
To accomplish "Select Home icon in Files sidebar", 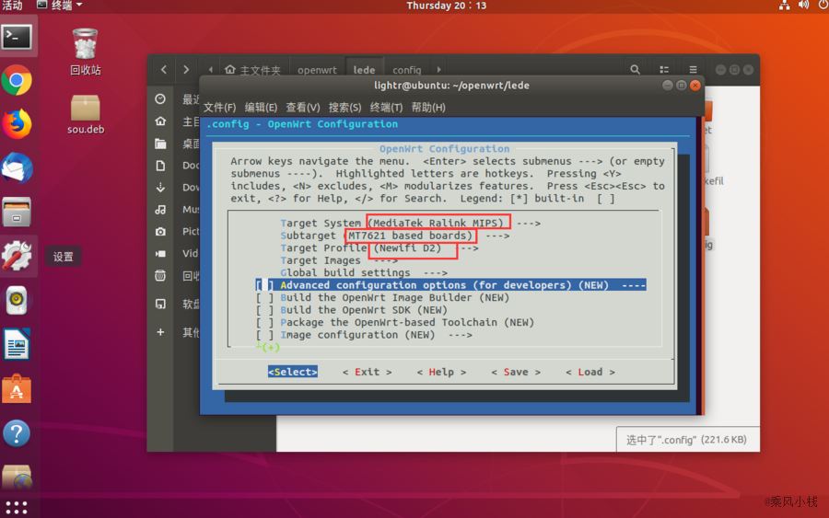I will [x=160, y=121].
